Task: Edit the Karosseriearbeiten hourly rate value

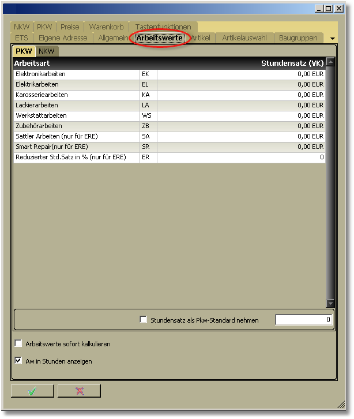Action: [x=242, y=95]
